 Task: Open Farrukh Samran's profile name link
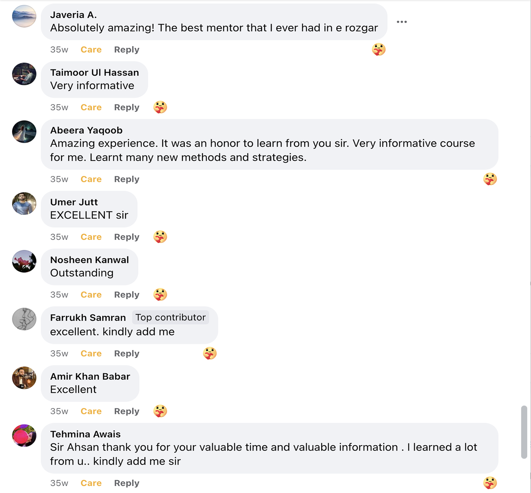[x=88, y=318]
